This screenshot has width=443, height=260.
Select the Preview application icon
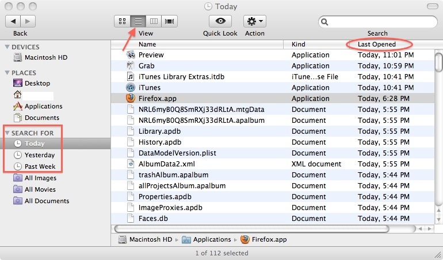pos(131,55)
